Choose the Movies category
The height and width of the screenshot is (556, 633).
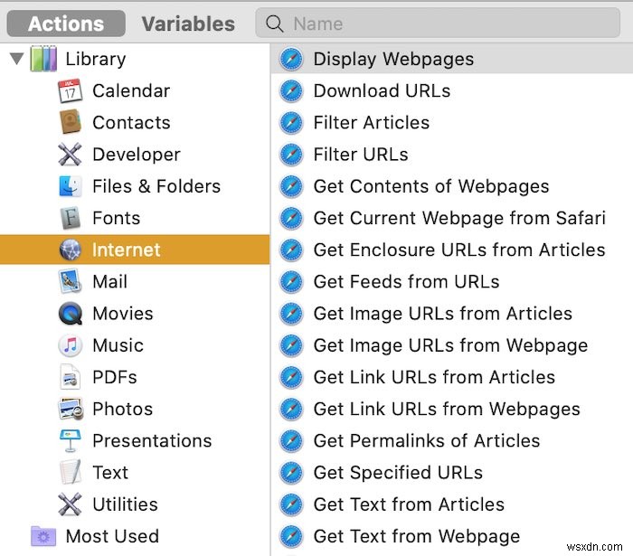click(123, 313)
